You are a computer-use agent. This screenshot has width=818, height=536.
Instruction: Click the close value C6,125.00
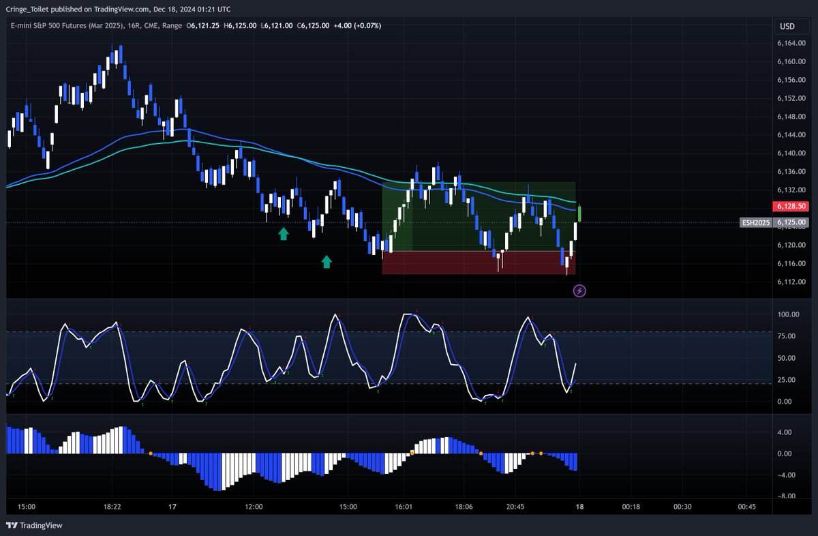click(314, 26)
